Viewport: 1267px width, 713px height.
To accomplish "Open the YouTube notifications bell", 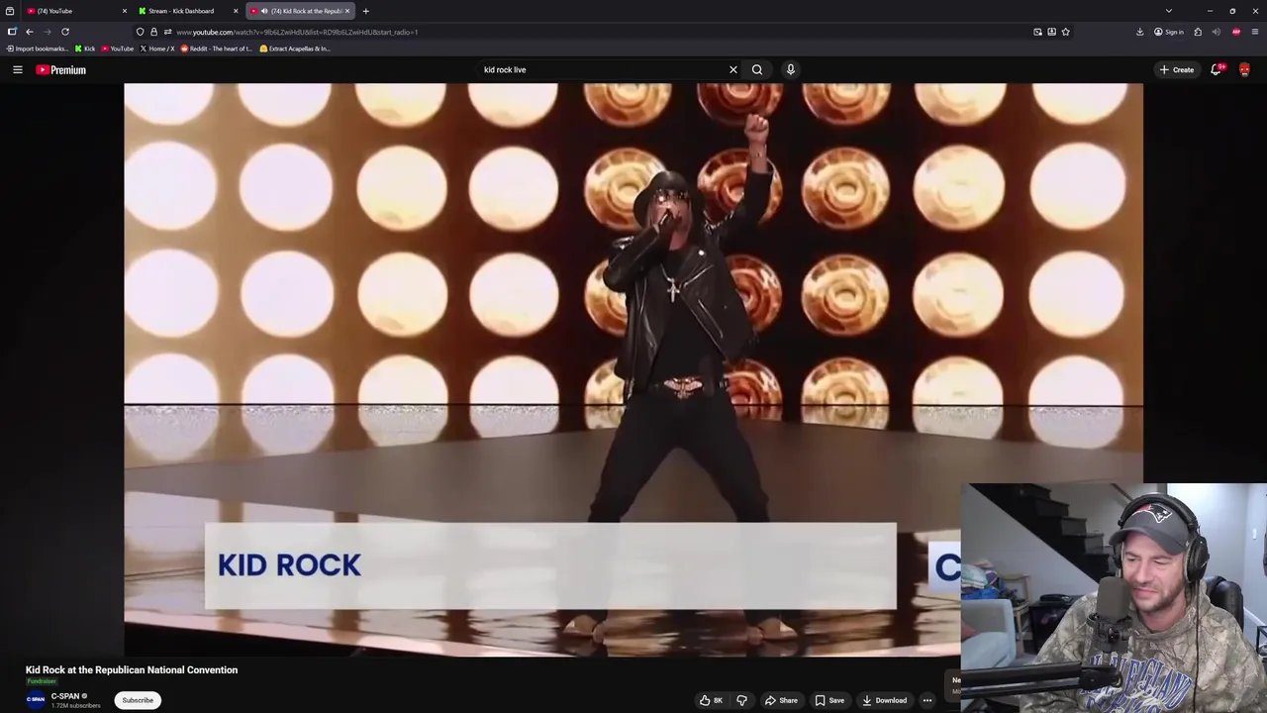I will point(1217,69).
